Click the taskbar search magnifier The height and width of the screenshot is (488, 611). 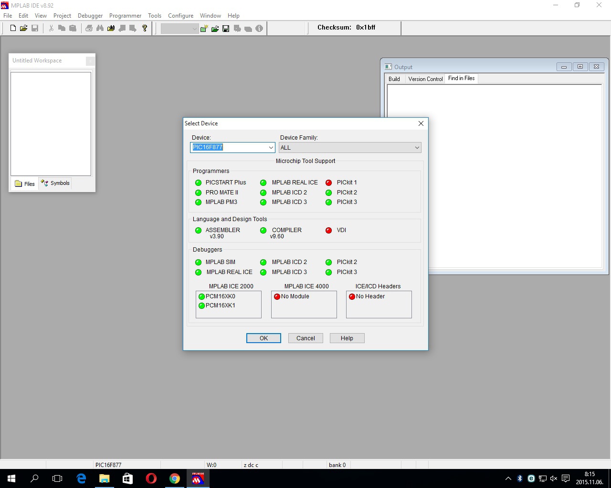(34, 478)
